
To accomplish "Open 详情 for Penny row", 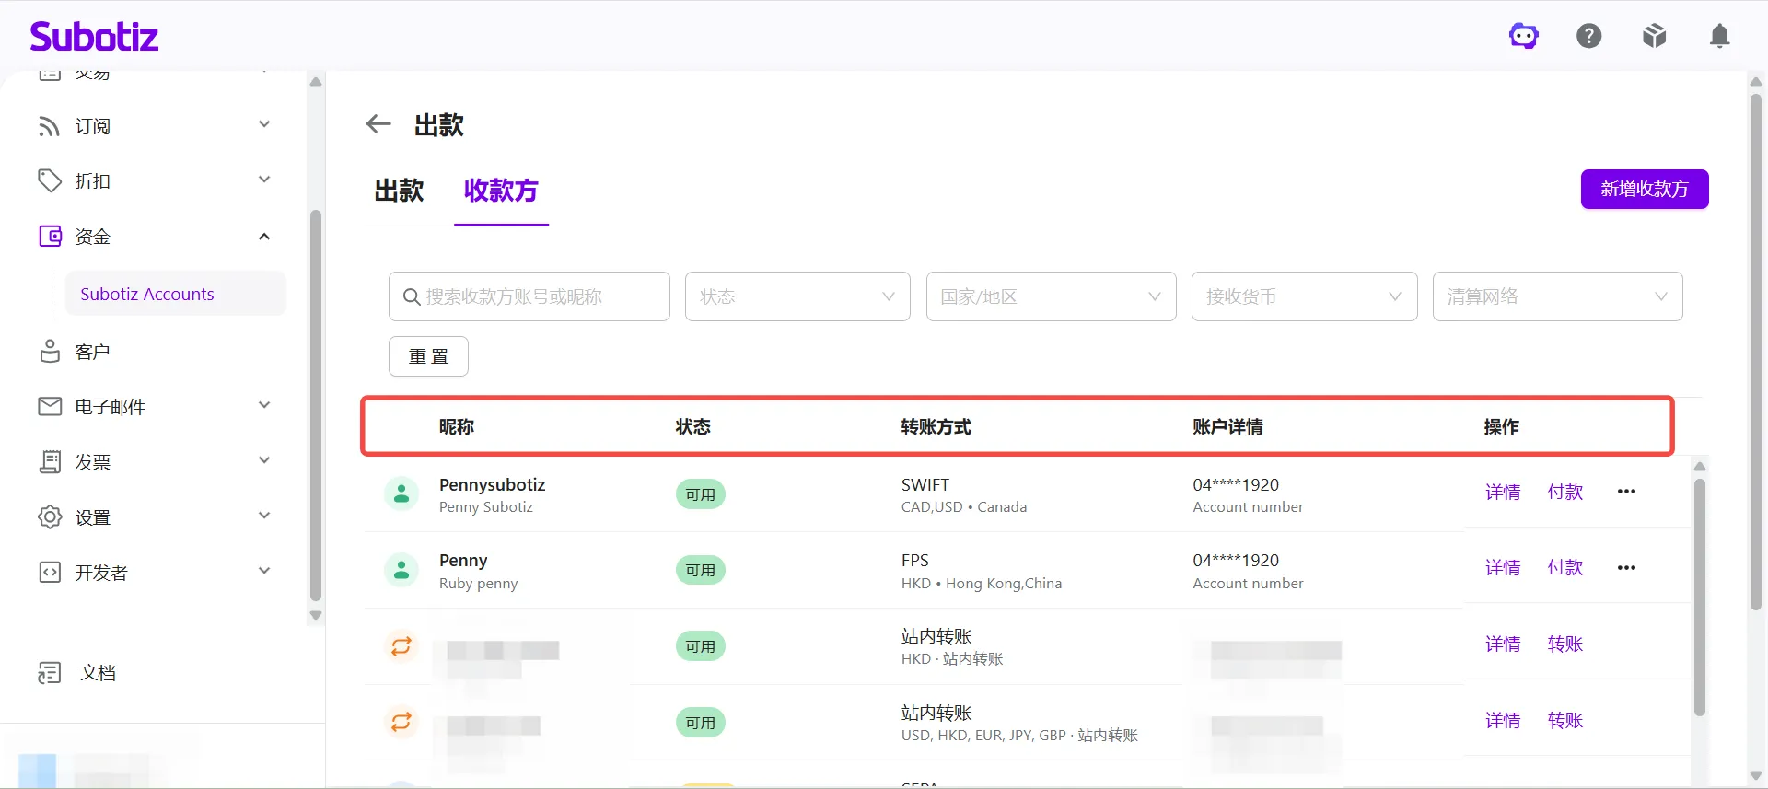I will (1503, 568).
